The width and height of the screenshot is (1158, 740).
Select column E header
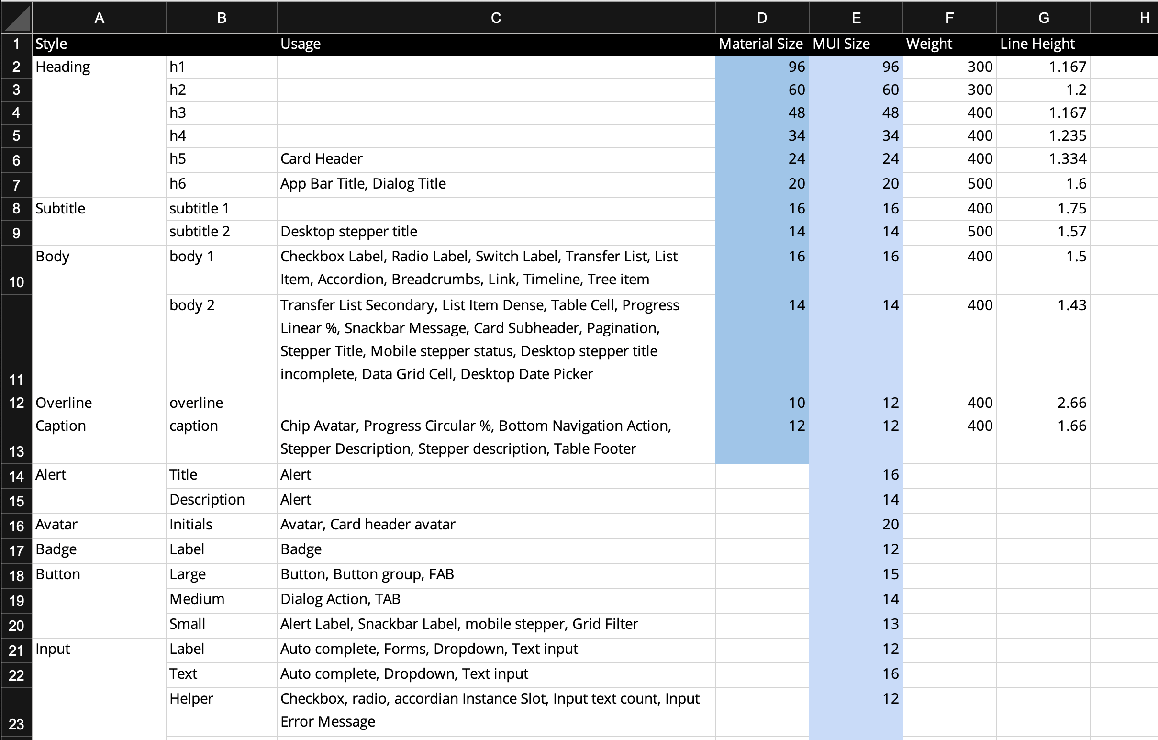point(856,18)
